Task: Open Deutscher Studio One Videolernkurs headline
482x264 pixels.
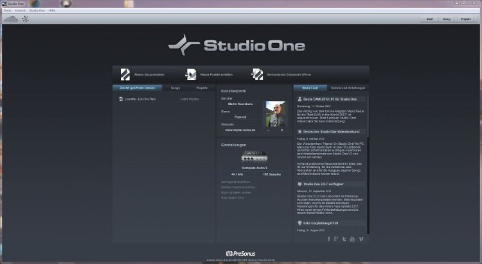Action: (332, 131)
